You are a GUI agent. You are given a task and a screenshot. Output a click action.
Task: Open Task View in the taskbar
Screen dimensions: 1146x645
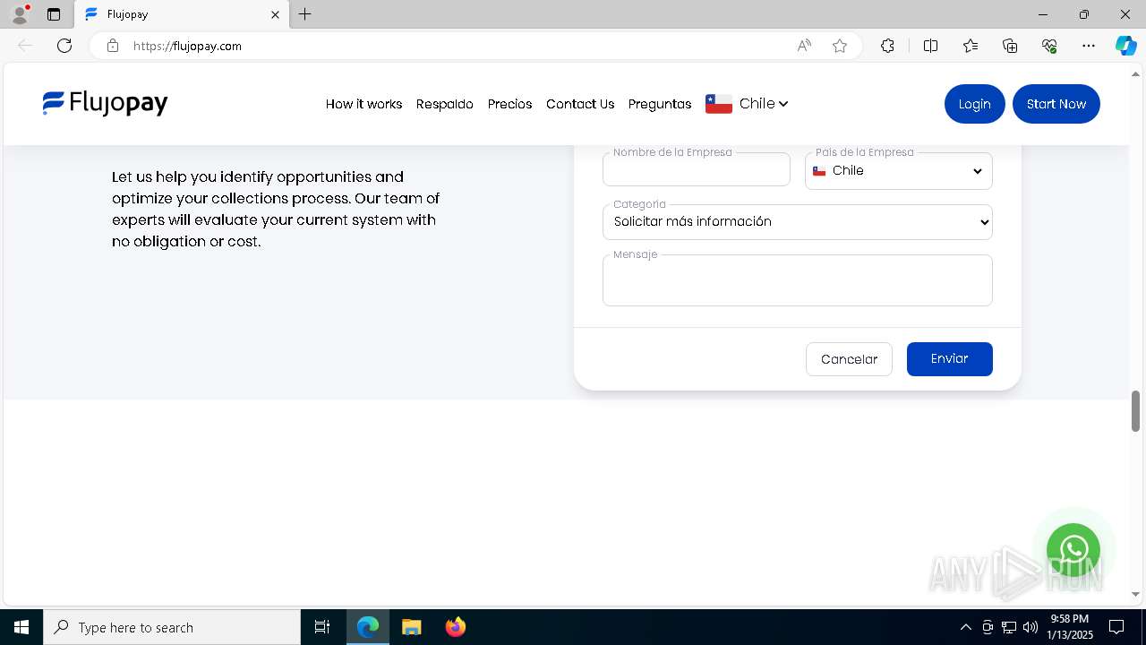(322, 627)
